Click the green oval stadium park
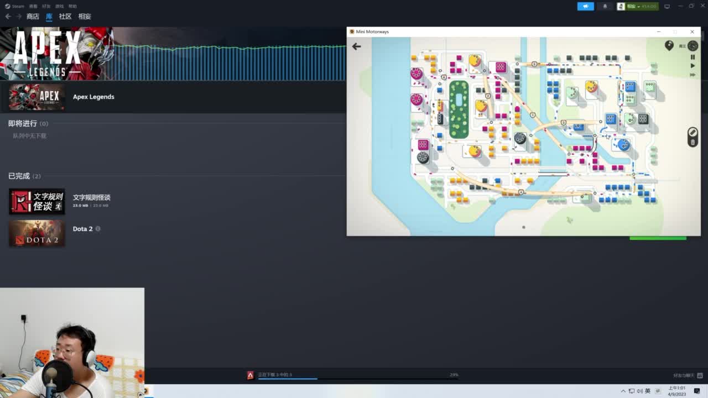The width and height of the screenshot is (708, 398). (459, 109)
